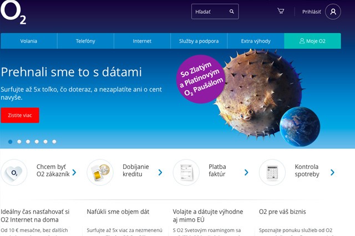
Task: Click the invoice document icon
Action: coord(186,172)
